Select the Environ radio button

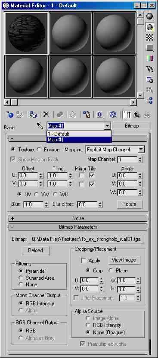[39, 150]
